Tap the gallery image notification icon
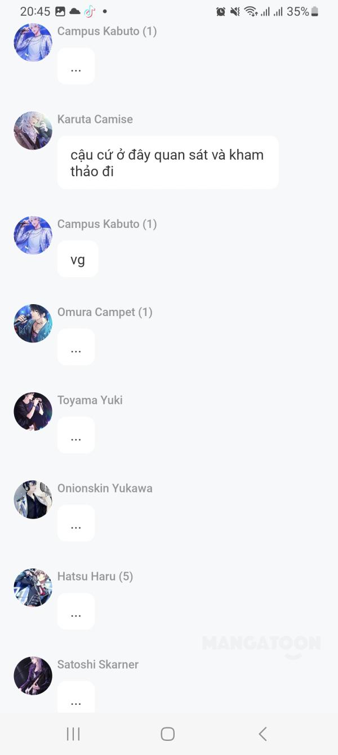 [60, 11]
